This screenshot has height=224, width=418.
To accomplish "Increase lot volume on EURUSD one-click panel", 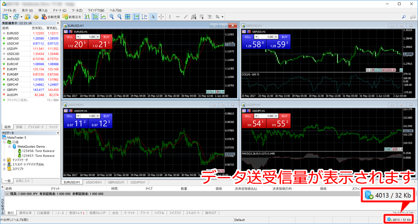I will click(x=98, y=37).
